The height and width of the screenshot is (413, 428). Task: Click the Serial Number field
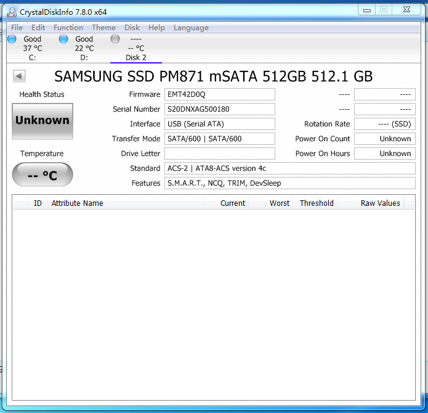[219, 109]
